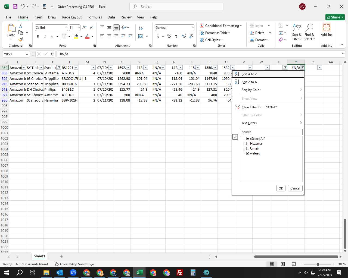This screenshot has width=348, height=278.
Task: Switch to the Formulas ribbon tab
Action: (95, 17)
